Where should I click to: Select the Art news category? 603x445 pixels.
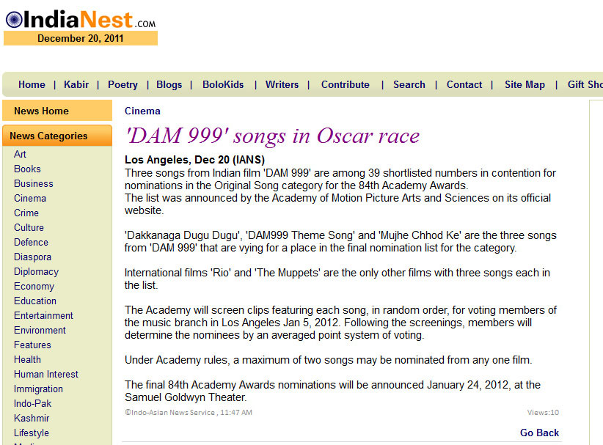[20, 154]
